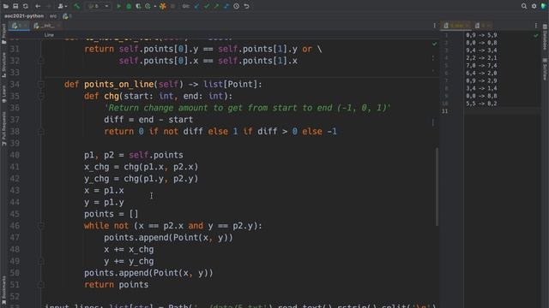Click the Profile run icon
Screen dimensions: 549x308
point(148,6)
